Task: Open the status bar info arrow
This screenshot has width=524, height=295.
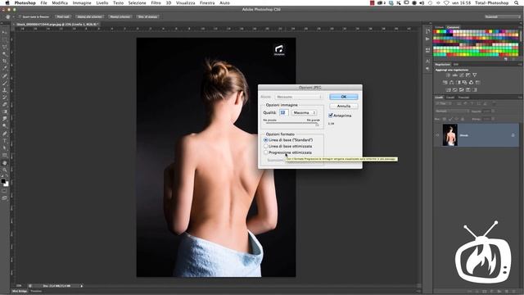Action: [x=81, y=286]
